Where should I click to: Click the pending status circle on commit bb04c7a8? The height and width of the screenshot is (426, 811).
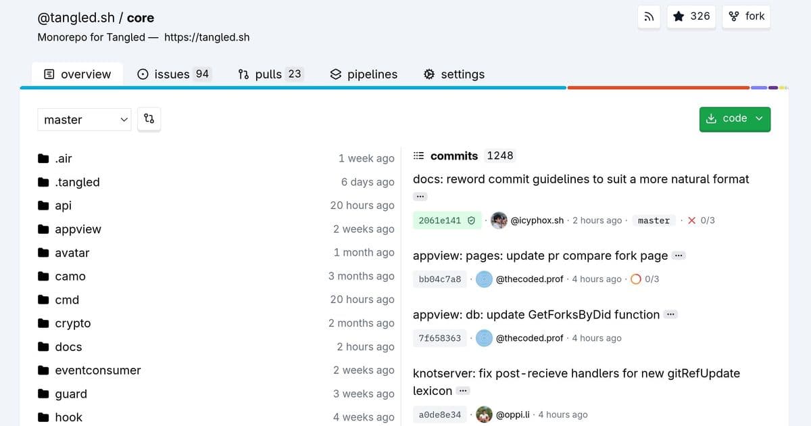[636, 279]
